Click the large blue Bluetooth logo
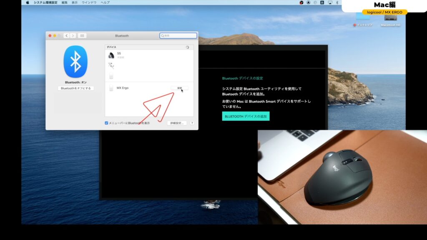The height and width of the screenshot is (240, 427). click(x=75, y=62)
